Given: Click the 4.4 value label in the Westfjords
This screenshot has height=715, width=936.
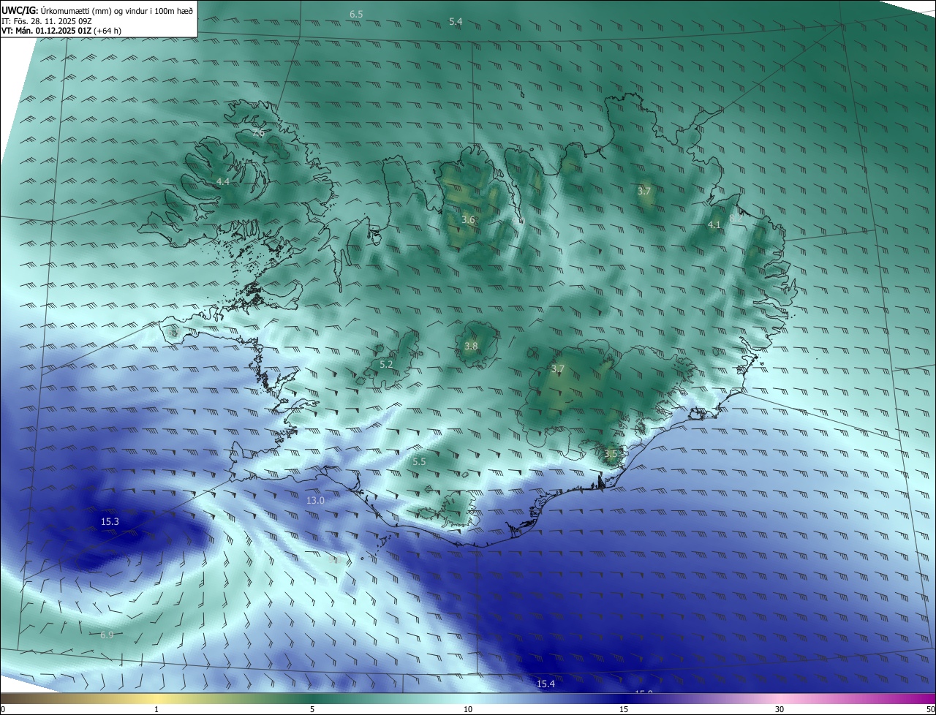Looking at the screenshot, I should tap(223, 181).
